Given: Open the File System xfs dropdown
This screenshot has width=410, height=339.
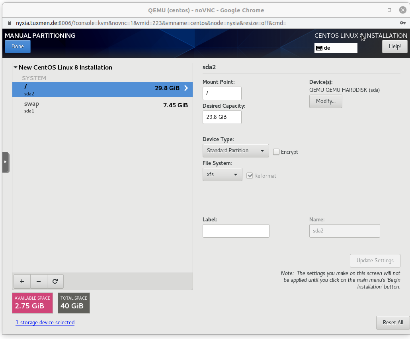Looking at the screenshot, I should [222, 174].
